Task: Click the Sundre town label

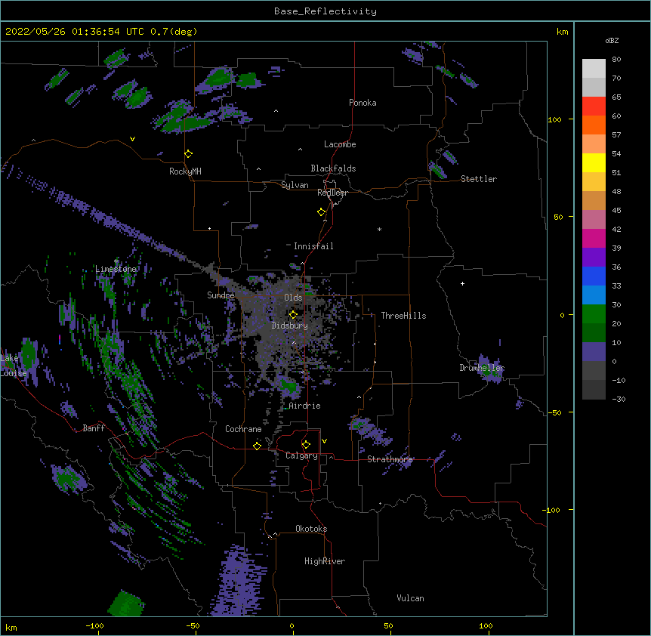Action: point(221,295)
